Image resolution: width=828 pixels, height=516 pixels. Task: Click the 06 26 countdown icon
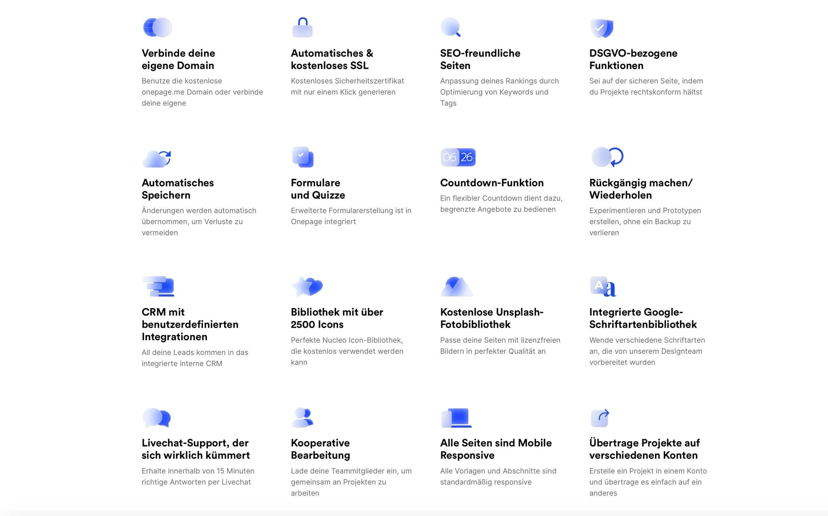pyautogui.click(x=458, y=157)
